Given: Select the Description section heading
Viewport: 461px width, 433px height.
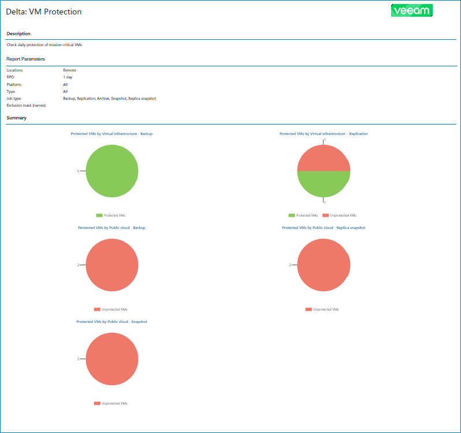Looking at the screenshot, I should coord(18,34).
